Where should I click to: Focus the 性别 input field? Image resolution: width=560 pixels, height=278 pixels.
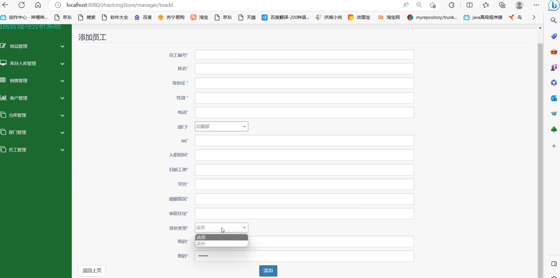[304, 98]
